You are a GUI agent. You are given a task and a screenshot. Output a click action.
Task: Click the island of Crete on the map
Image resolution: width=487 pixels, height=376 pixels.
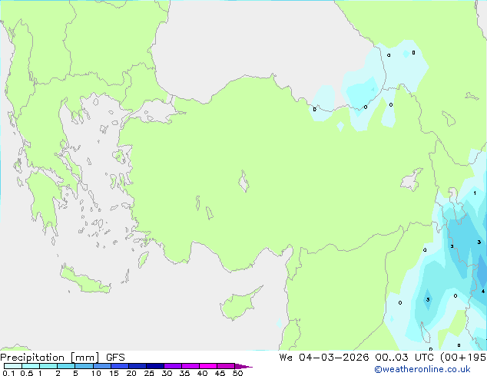(x=85, y=280)
